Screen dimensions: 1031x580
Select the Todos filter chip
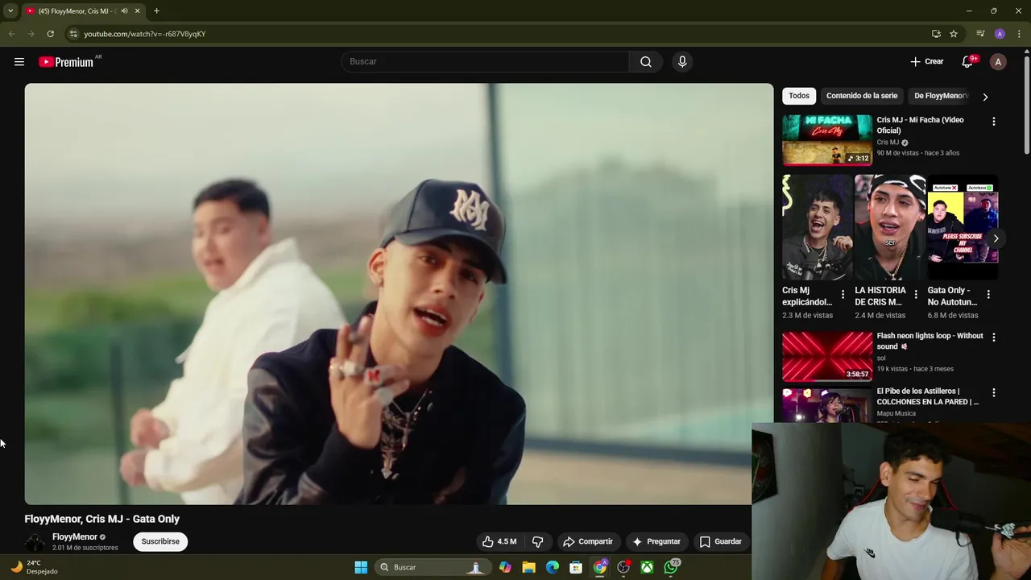(x=799, y=96)
